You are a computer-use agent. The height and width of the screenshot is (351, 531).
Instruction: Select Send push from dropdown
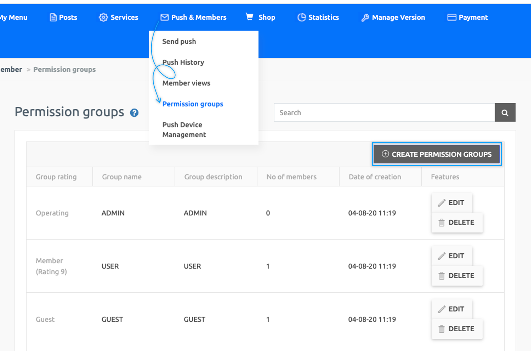pyautogui.click(x=179, y=41)
